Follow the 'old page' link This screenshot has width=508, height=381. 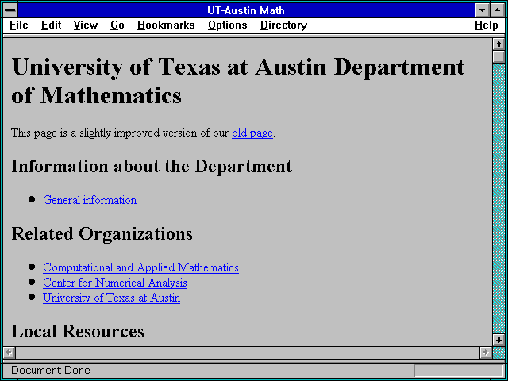(252, 133)
